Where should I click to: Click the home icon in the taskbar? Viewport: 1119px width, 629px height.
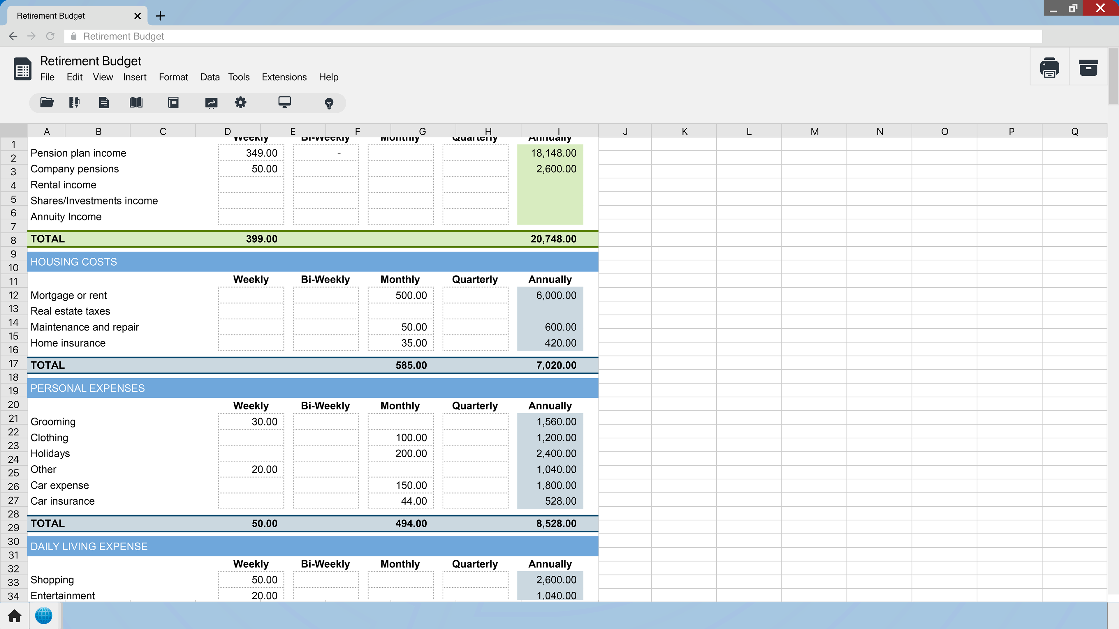coord(14,616)
